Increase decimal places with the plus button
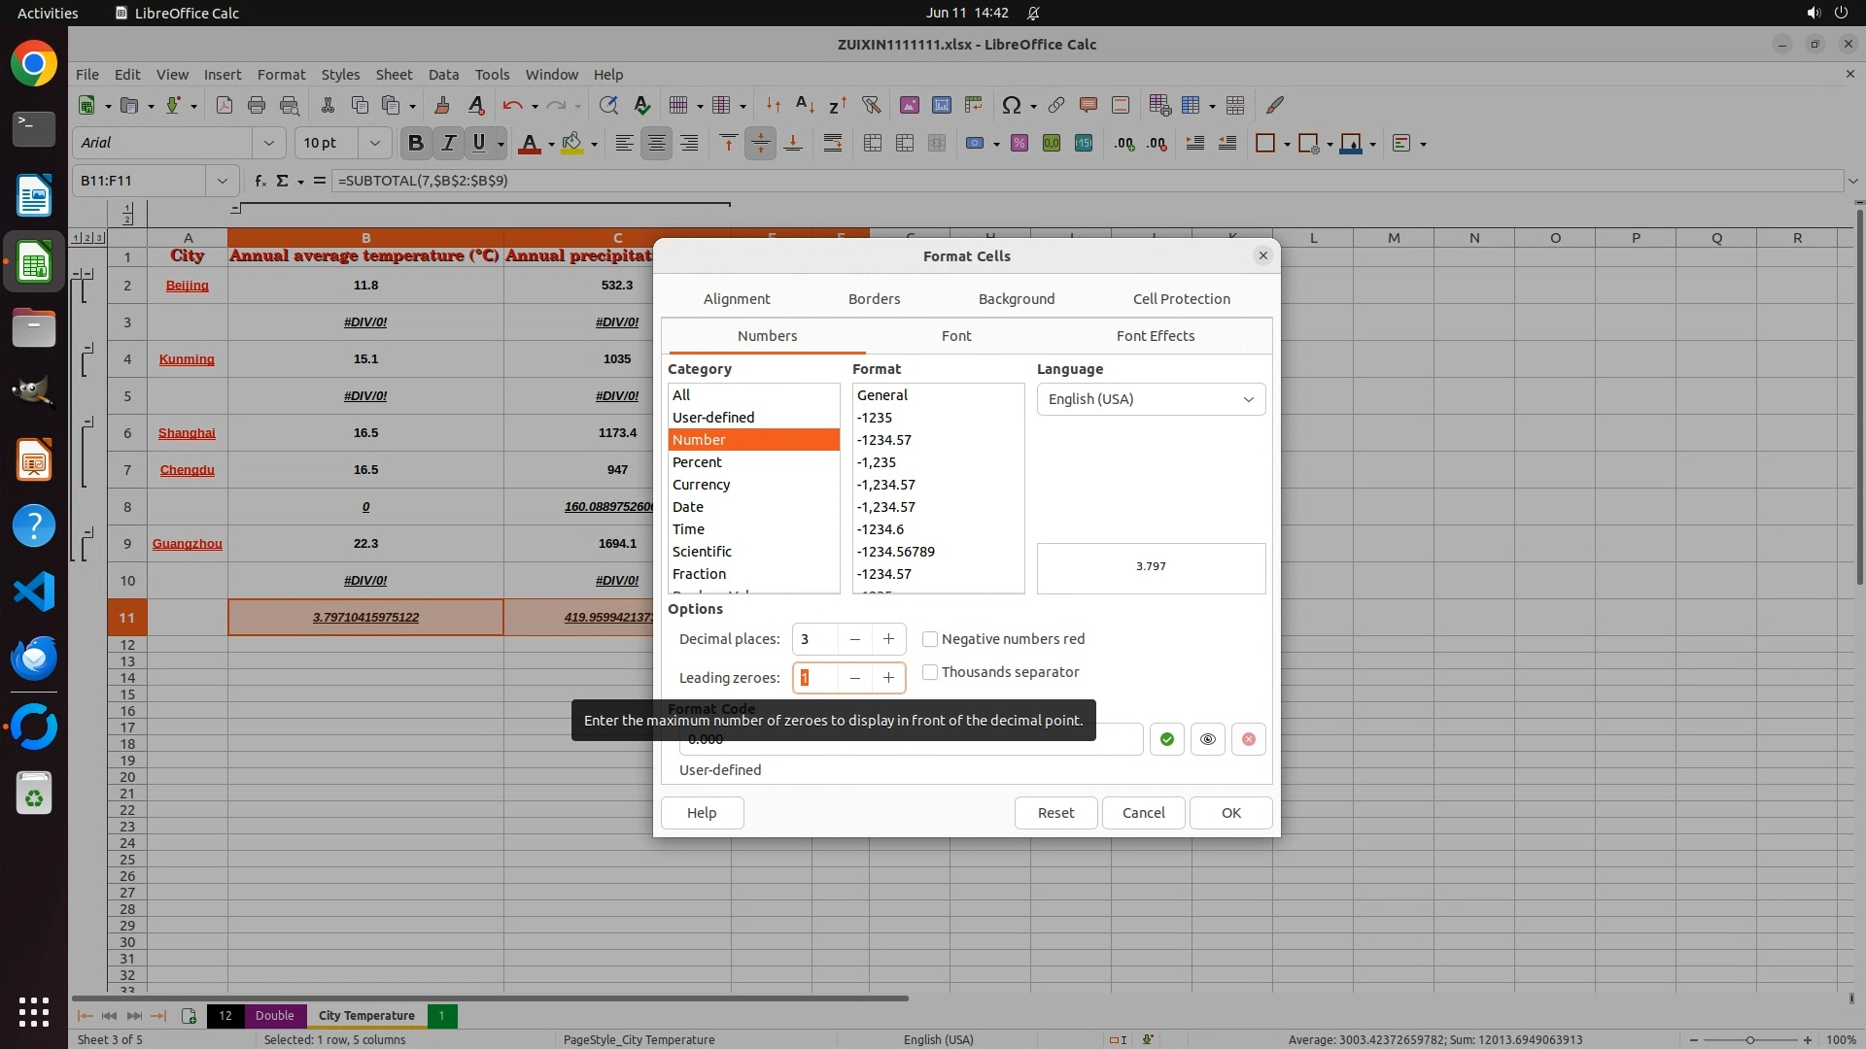Screen dimensions: 1866x1049 pos(887,639)
